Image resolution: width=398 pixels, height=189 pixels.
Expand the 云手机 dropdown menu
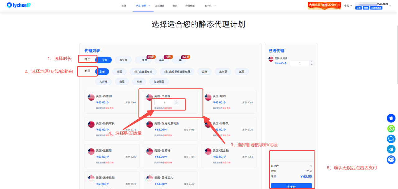click(x=210, y=6)
